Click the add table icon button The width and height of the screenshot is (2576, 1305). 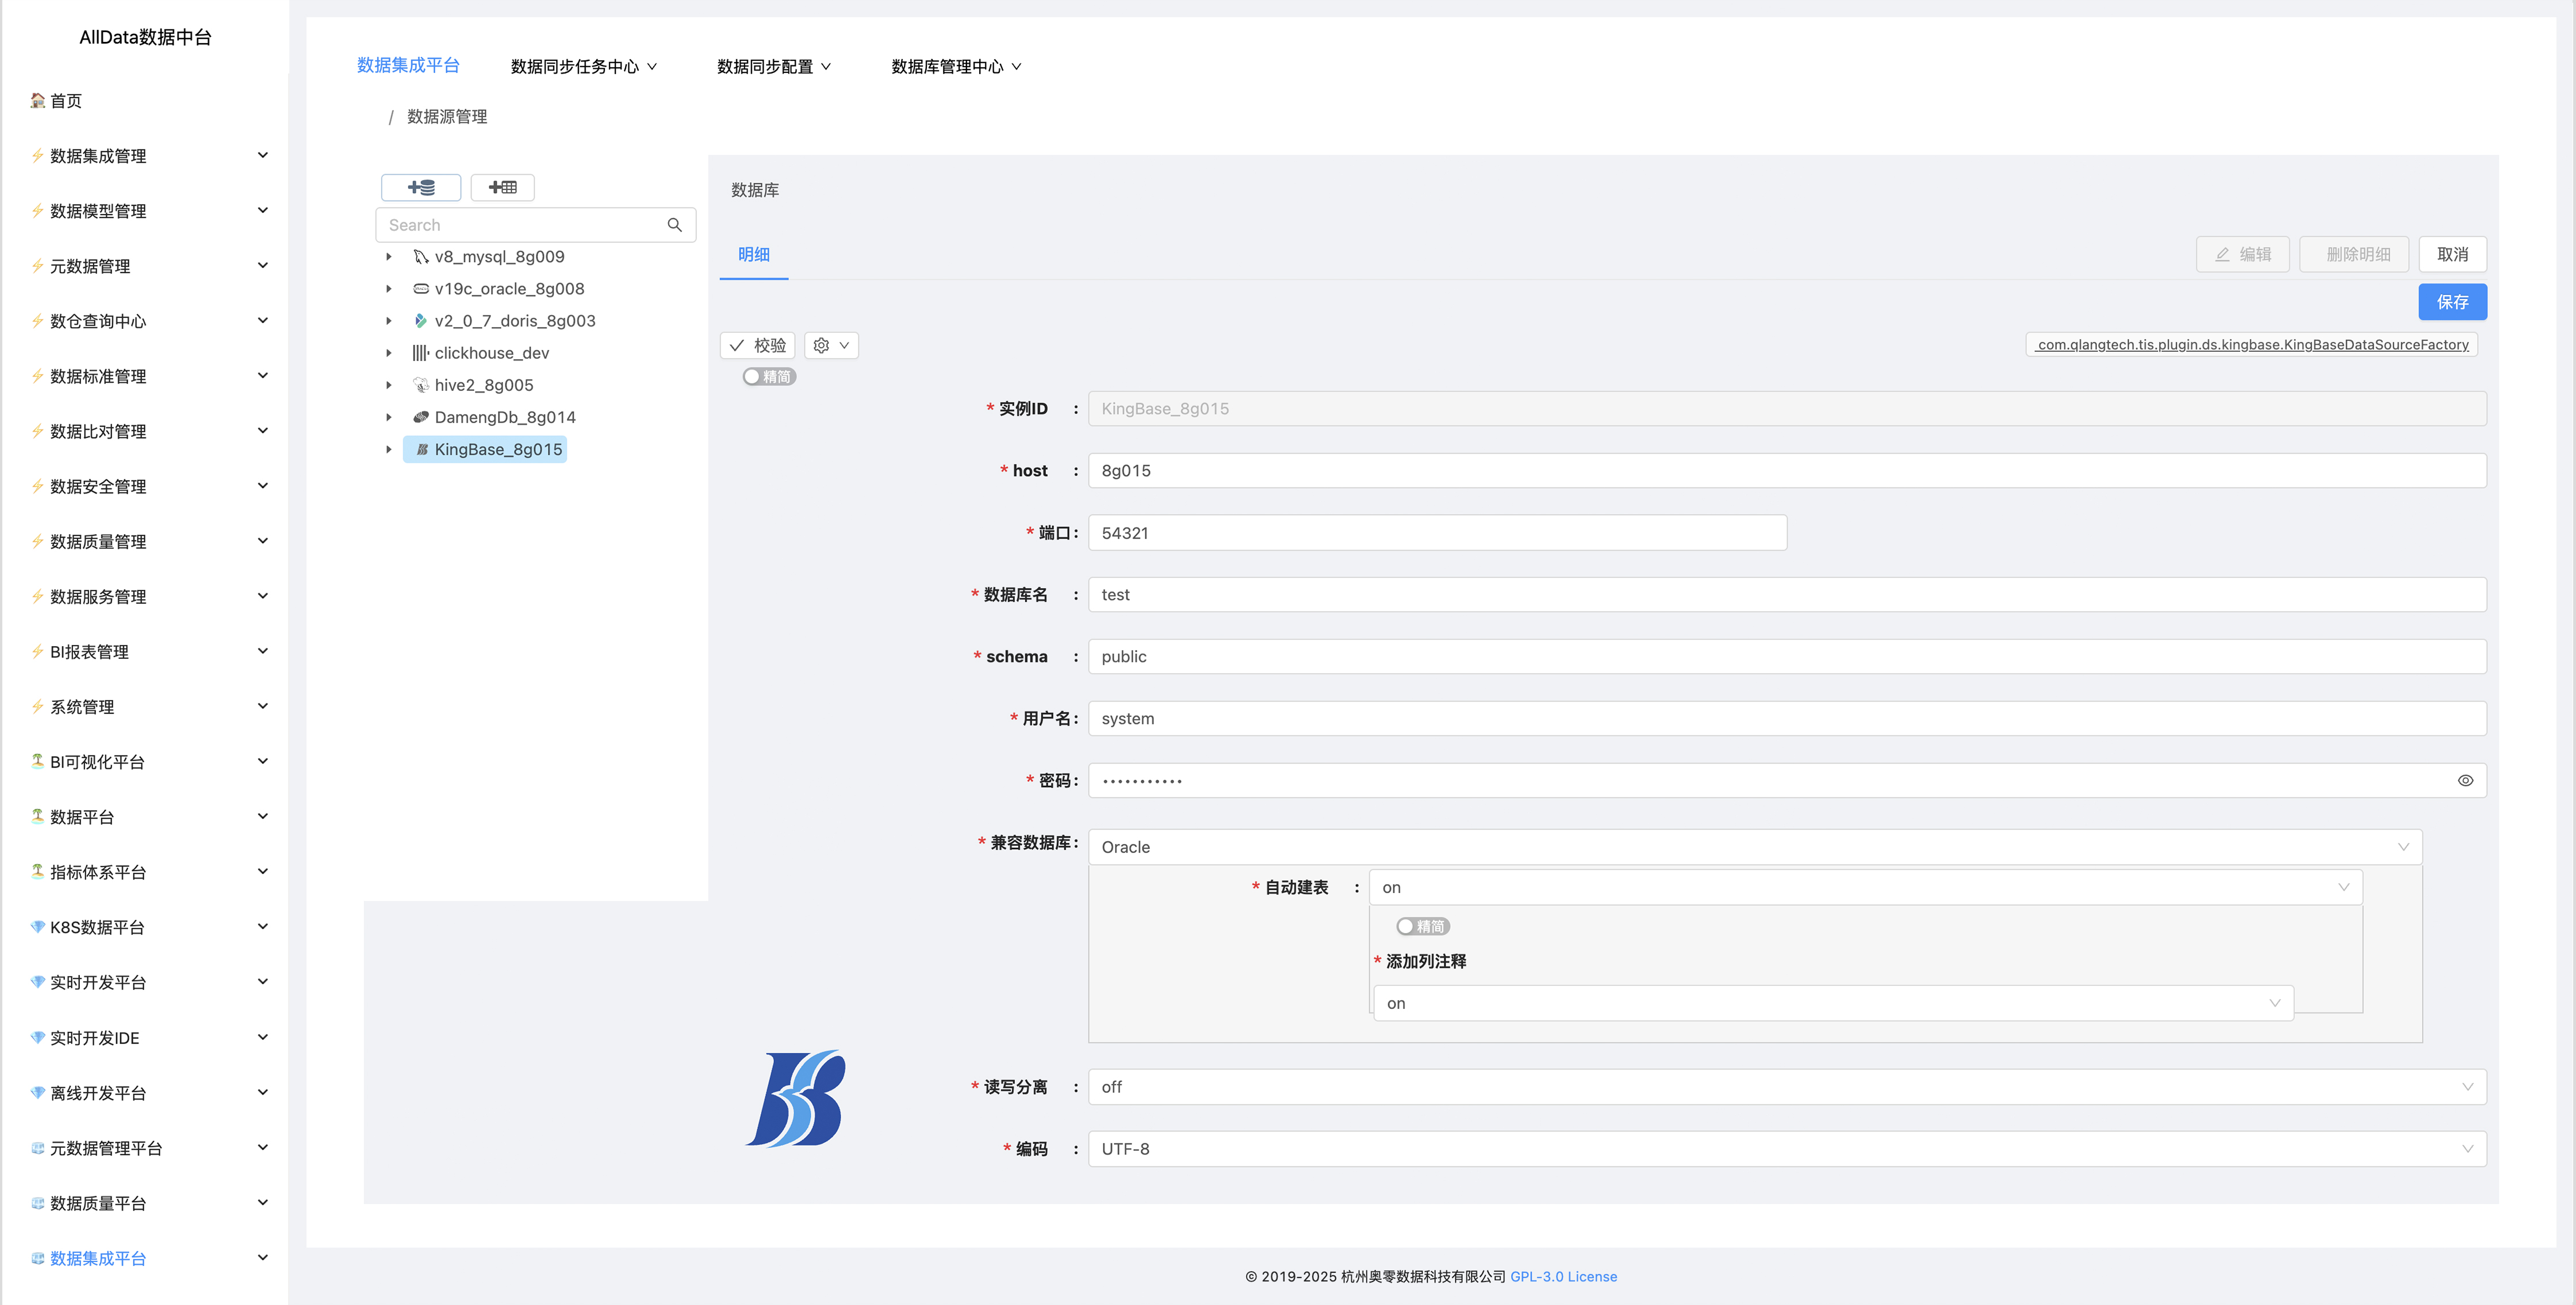(502, 187)
